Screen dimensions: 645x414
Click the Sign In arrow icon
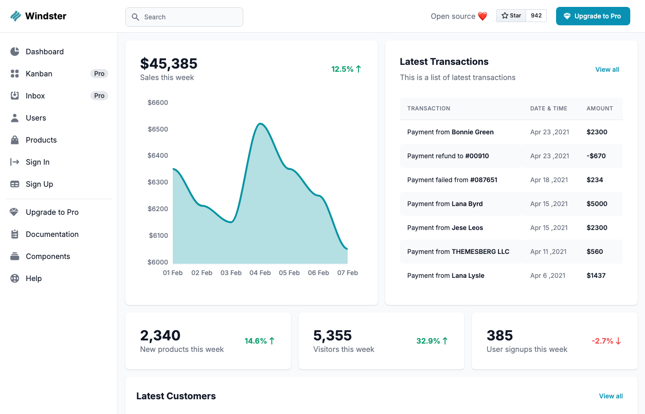tap(15, 162)
